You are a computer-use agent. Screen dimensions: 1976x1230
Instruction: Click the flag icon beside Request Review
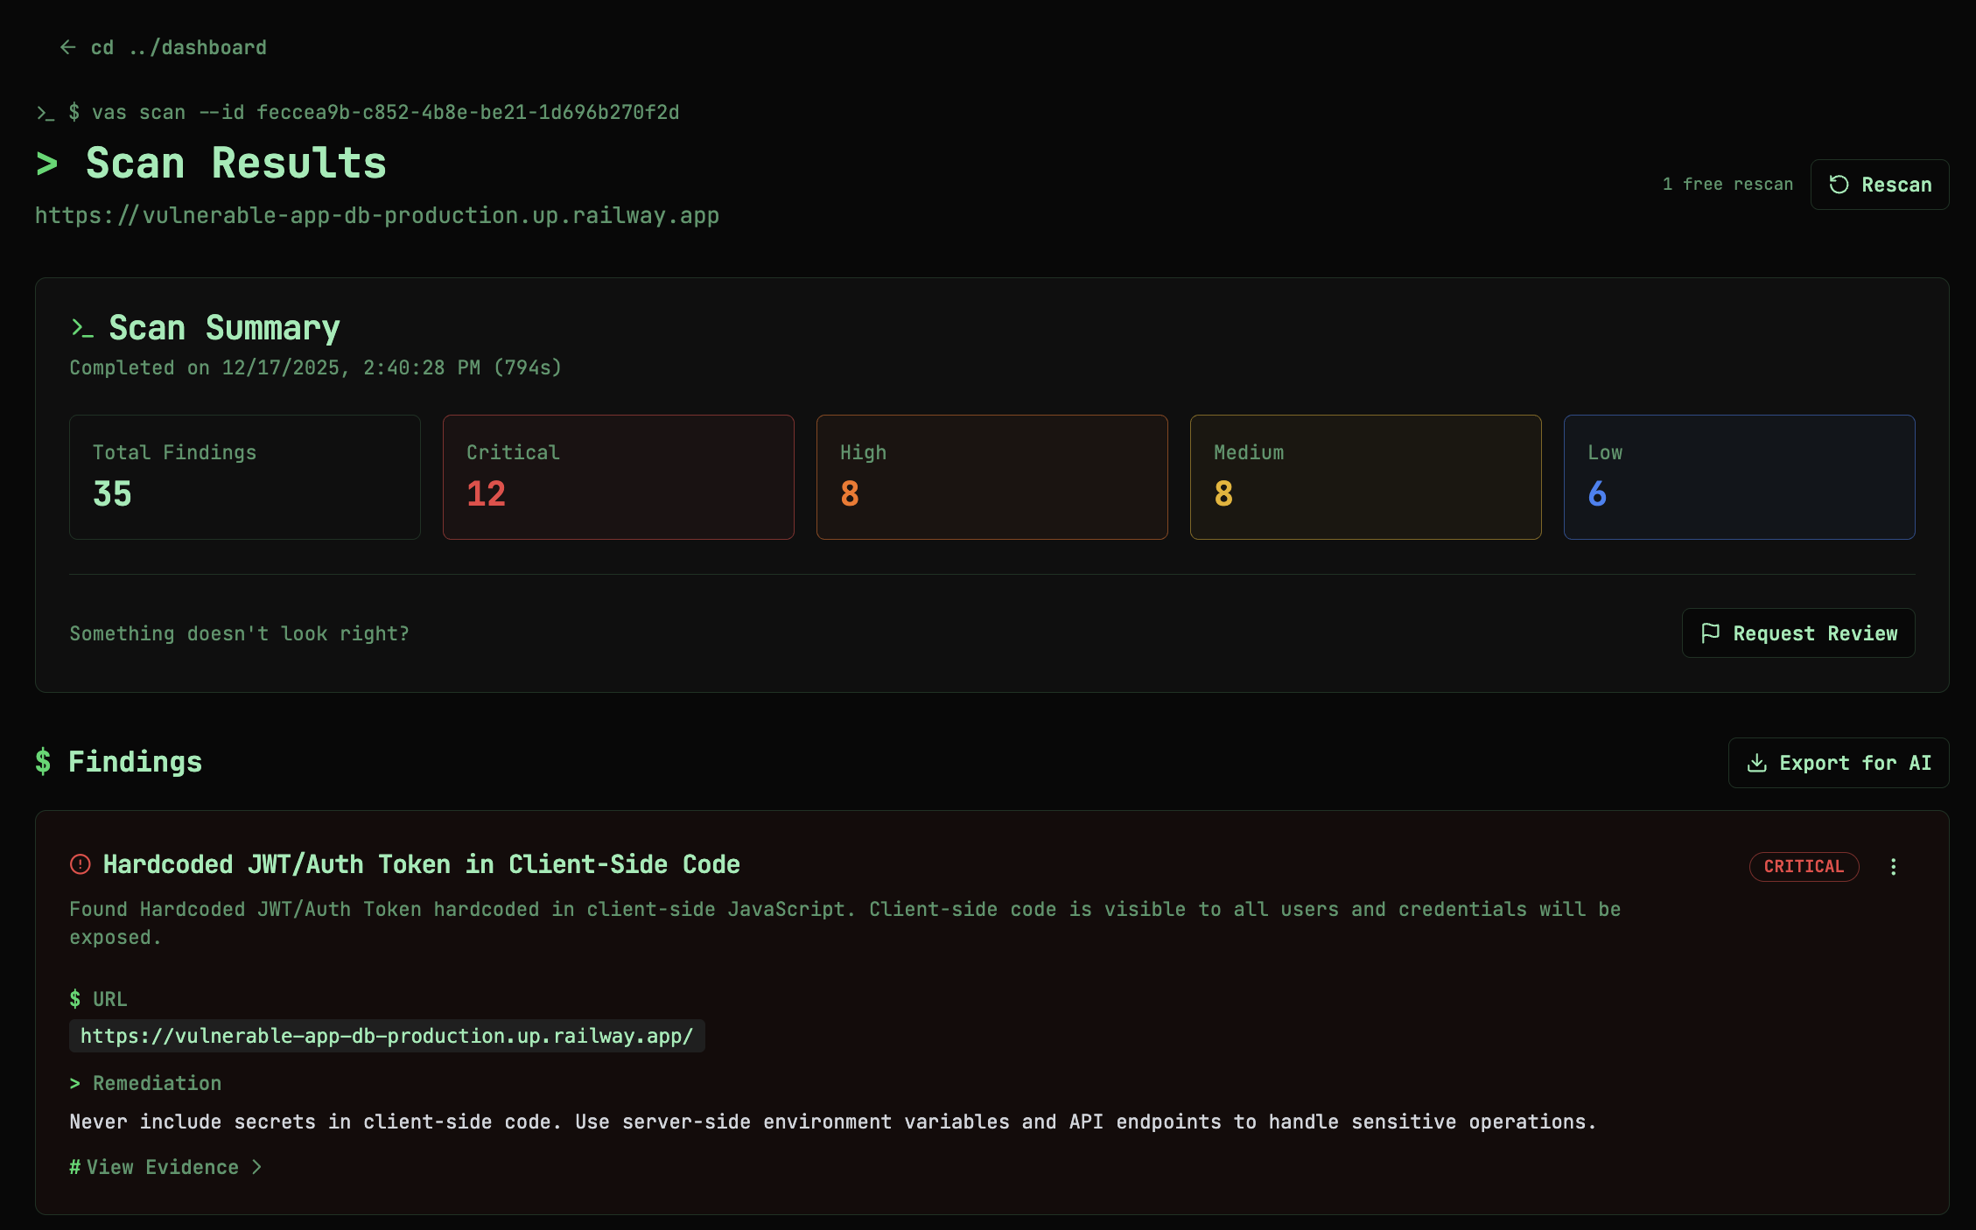1712,632
